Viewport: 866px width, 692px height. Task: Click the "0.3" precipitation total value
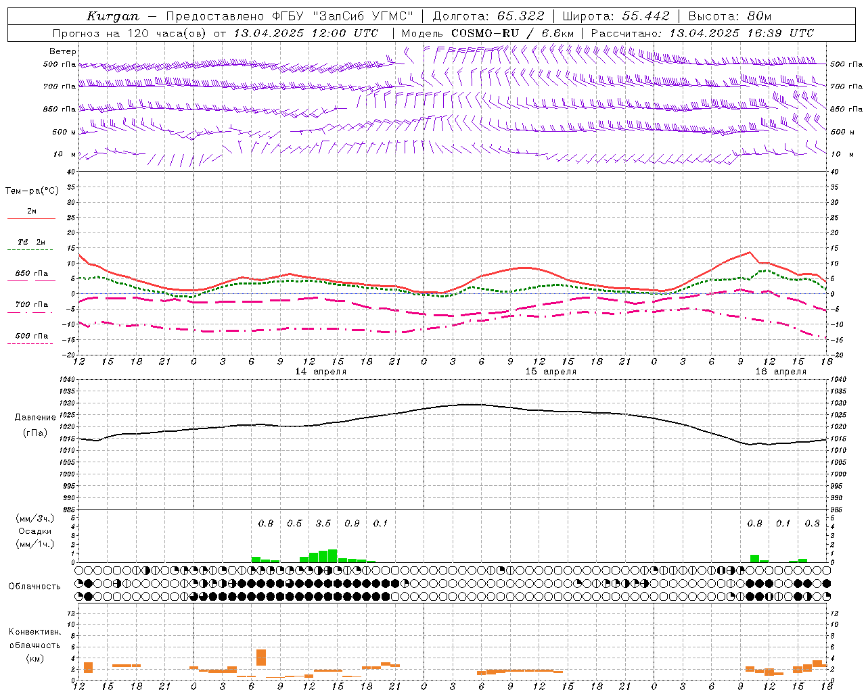coord(812,524)
